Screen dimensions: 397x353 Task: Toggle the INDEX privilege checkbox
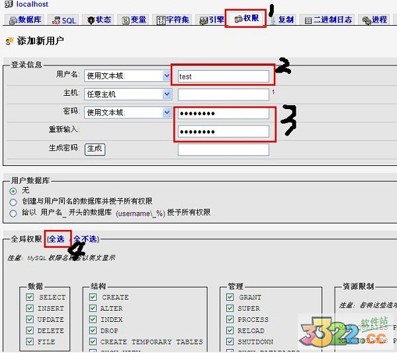93,319
